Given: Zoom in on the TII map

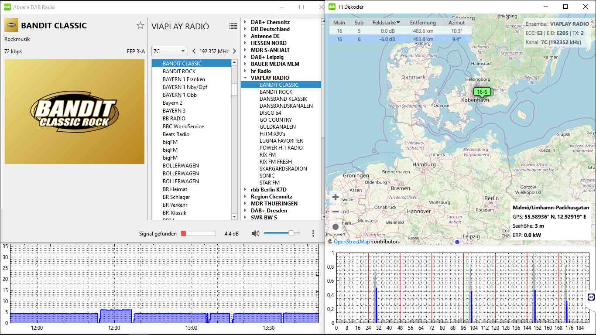Looking at the screenshot, I should pyautogui.click(x=336, y=197).
